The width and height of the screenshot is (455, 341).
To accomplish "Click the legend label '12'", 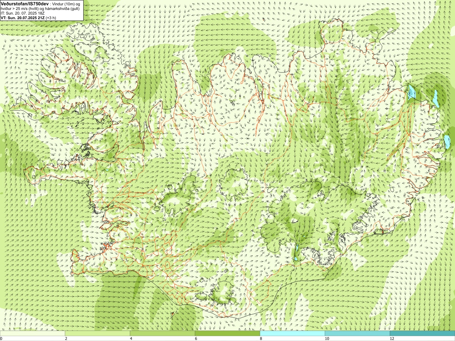I will 392,339.
